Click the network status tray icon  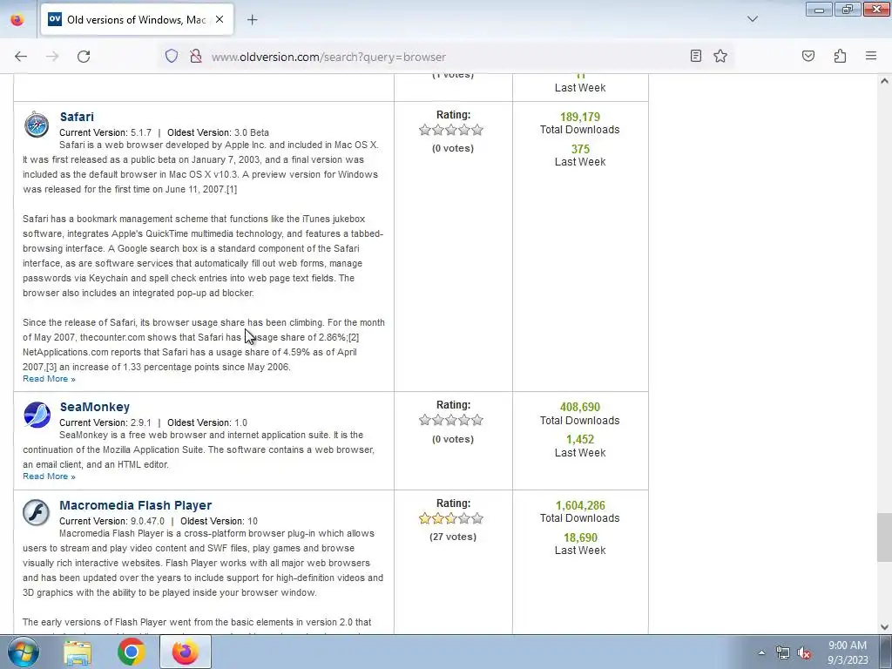[783, 652]
